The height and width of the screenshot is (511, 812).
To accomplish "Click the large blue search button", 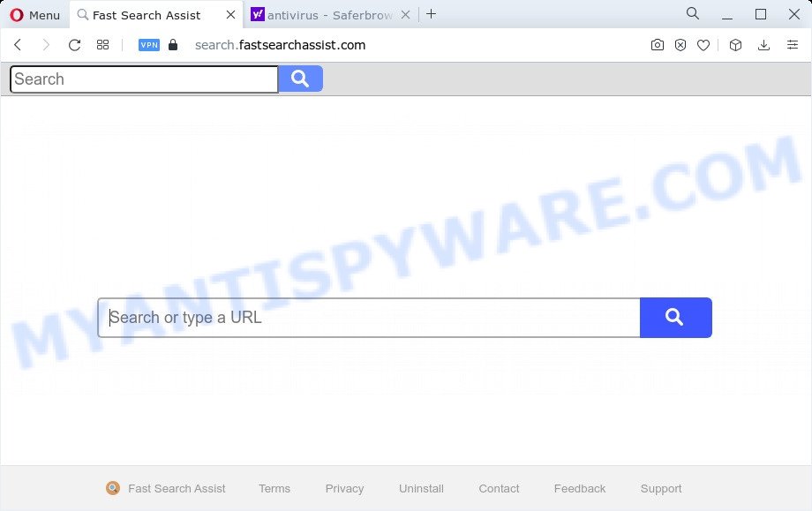I will (676, 318).
